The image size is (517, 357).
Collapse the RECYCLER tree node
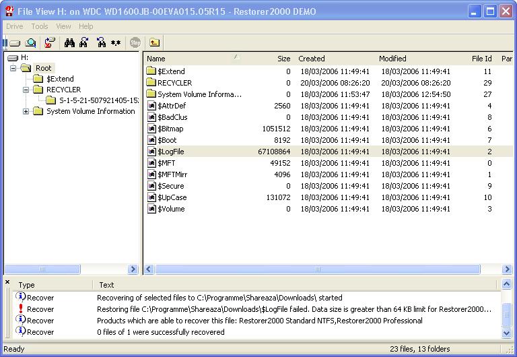26,90
